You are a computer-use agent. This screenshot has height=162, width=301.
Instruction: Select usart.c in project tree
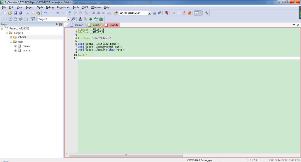coord(26,51)
